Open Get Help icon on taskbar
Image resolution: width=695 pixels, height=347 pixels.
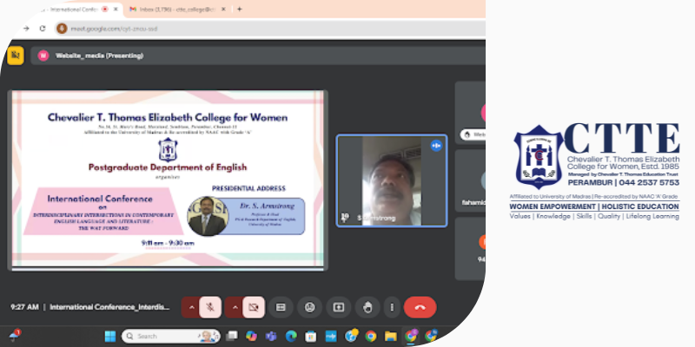tap(351, 337)
